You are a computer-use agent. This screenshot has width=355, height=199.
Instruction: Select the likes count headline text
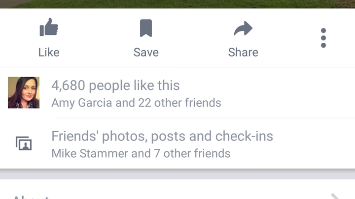coord(115,85)
